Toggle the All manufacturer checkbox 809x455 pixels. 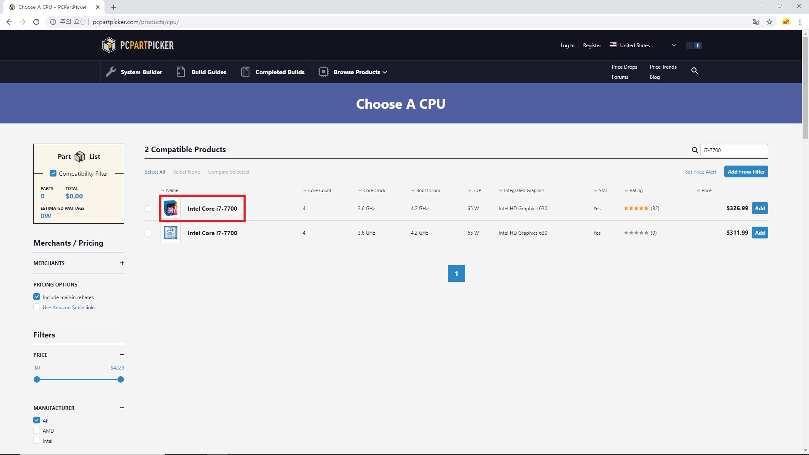[x=37, y=420]
